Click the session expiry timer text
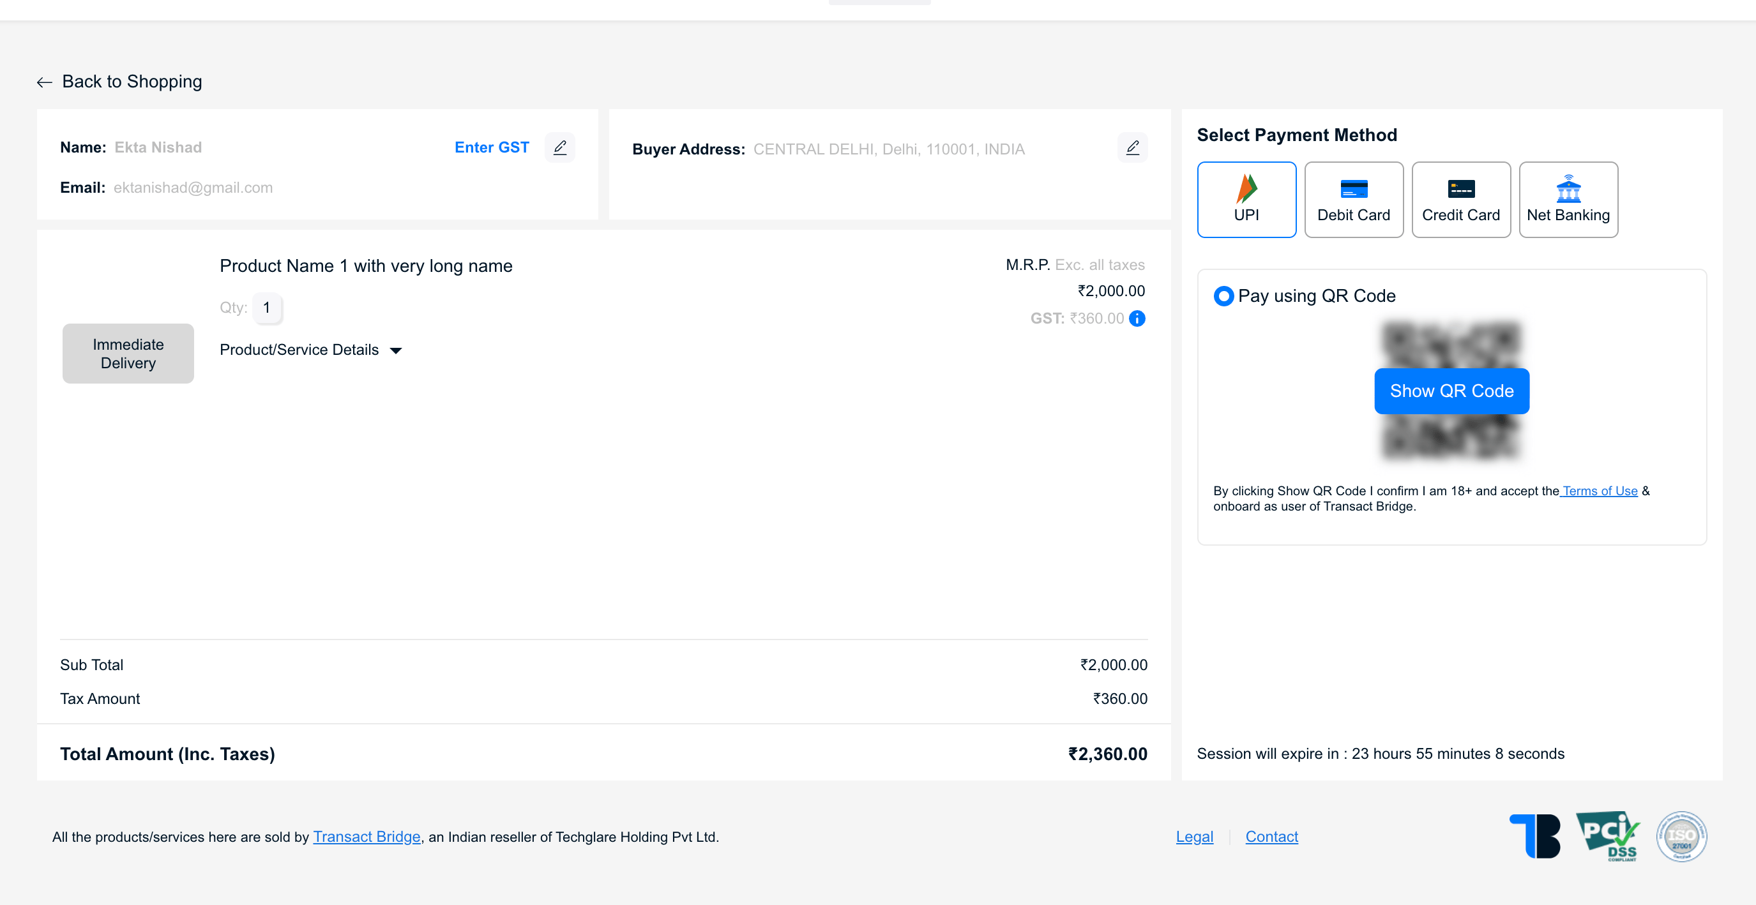 pyautogui.click(x=1381, y=754)
